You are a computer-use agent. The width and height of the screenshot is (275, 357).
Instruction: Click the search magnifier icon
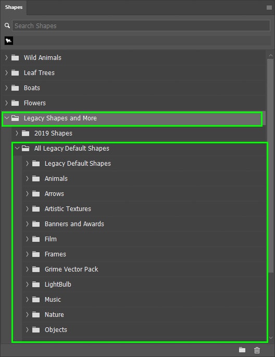pyautogui.click(x=7, y=26)
